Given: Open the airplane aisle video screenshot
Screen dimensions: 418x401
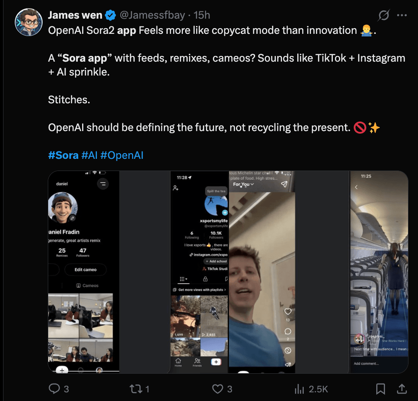Looking at the screenshot, I should [379, 272].
